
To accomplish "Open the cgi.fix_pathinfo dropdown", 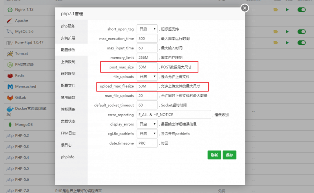I will 147,133.
